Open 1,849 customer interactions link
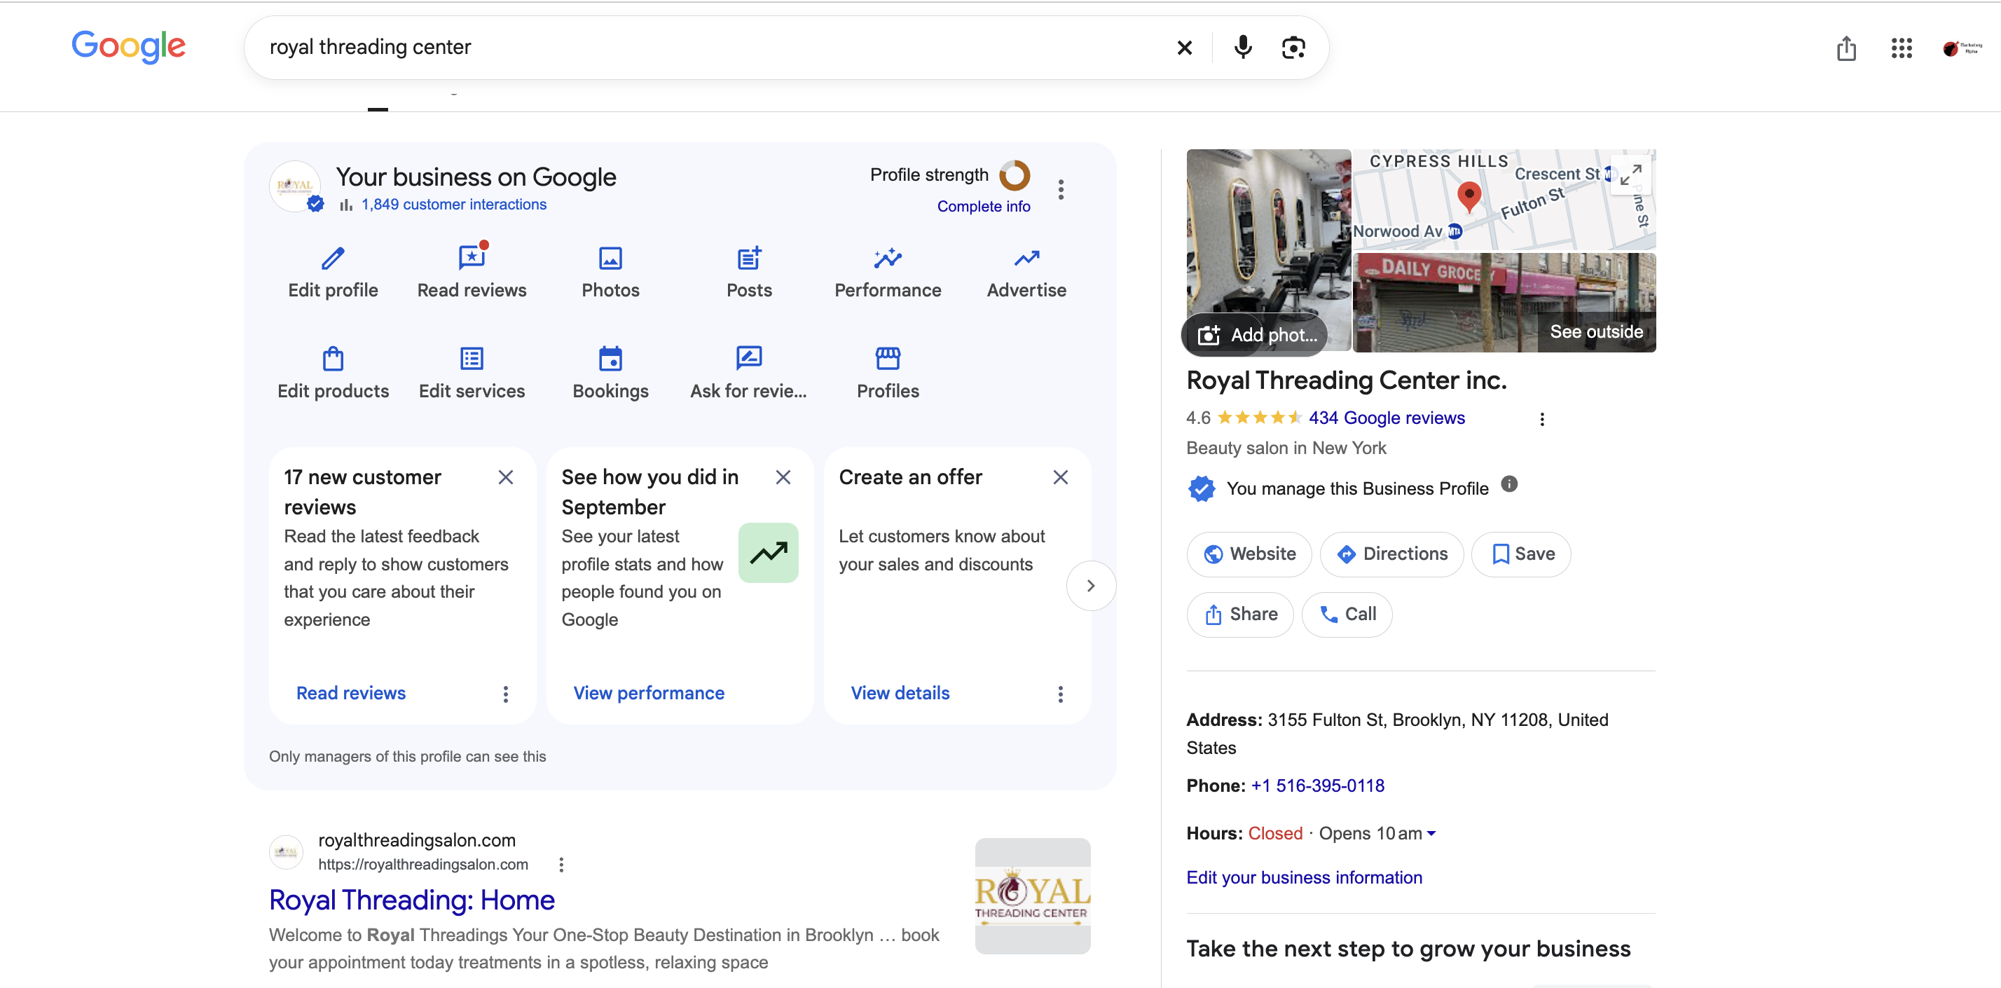 [453, 205]
